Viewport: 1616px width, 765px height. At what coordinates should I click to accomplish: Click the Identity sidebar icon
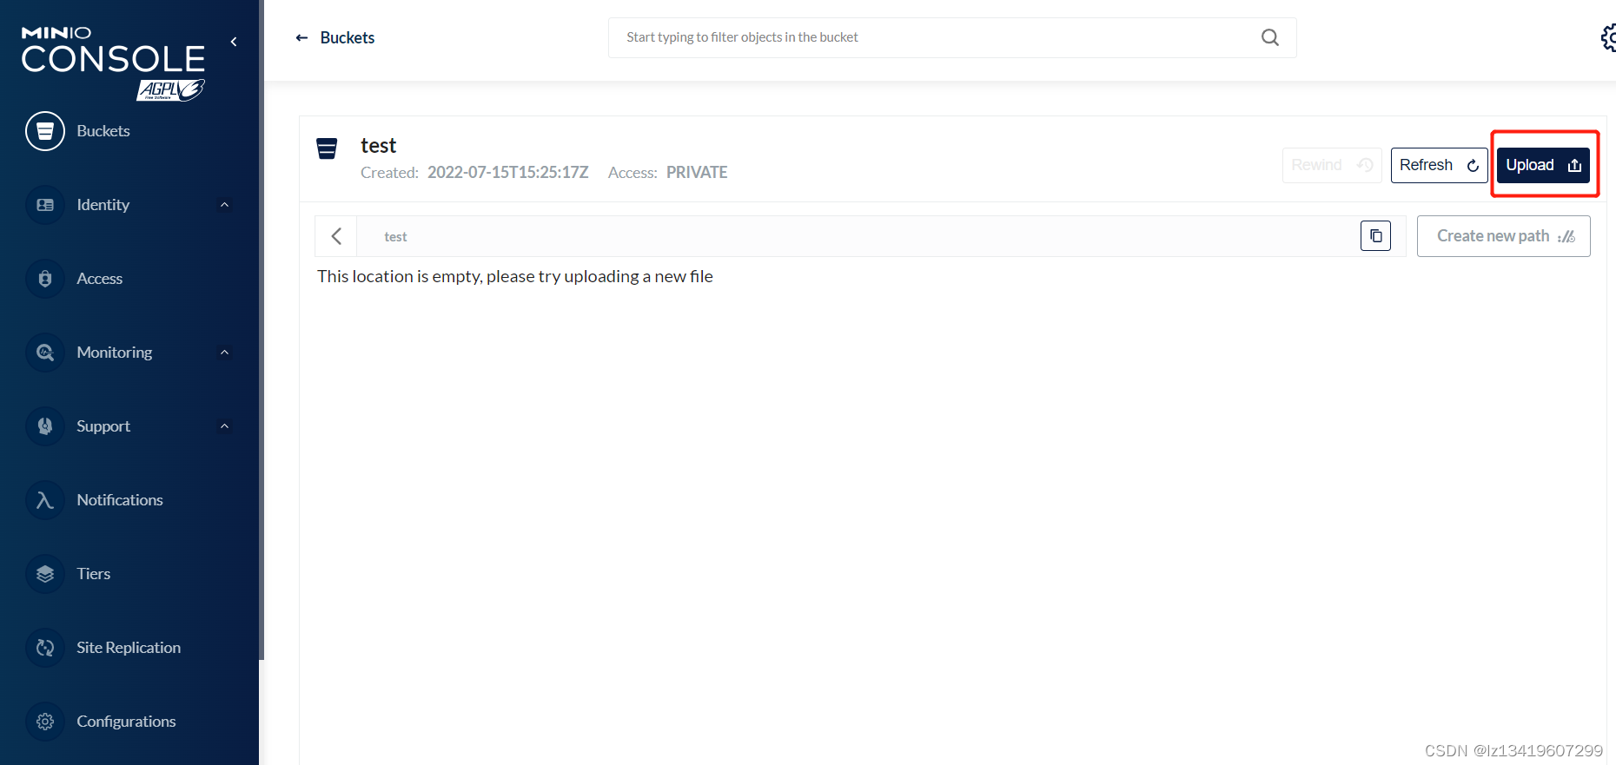click(45, 205)
